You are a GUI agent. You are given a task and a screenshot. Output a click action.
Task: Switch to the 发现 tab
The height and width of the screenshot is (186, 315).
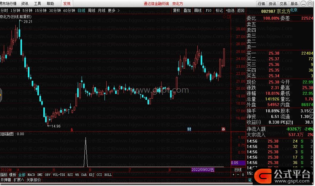click(67, 4)
